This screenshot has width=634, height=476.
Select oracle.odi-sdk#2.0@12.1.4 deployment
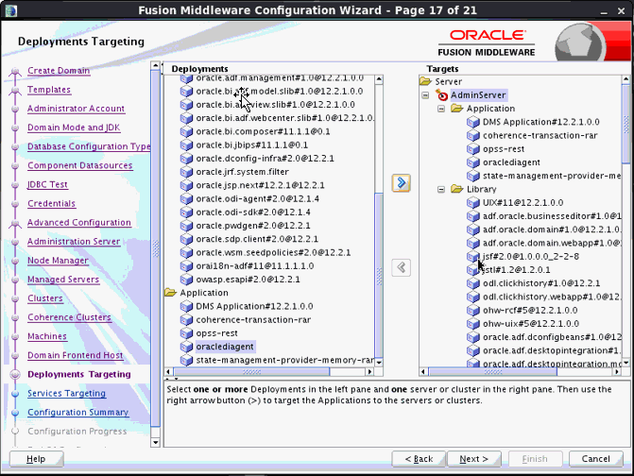pos(253,212)
